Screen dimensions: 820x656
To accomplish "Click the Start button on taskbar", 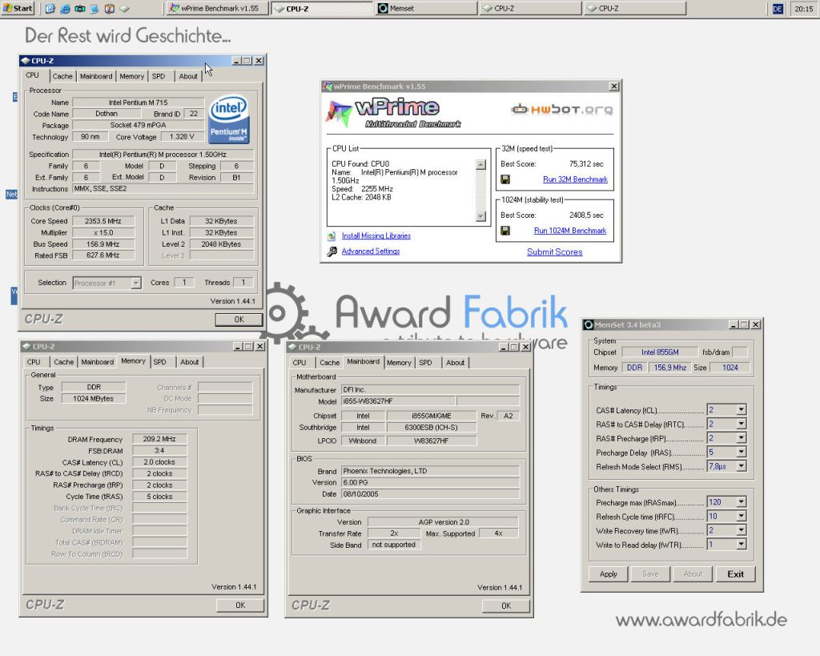I will pyautogui.click(x=18, y=8).
